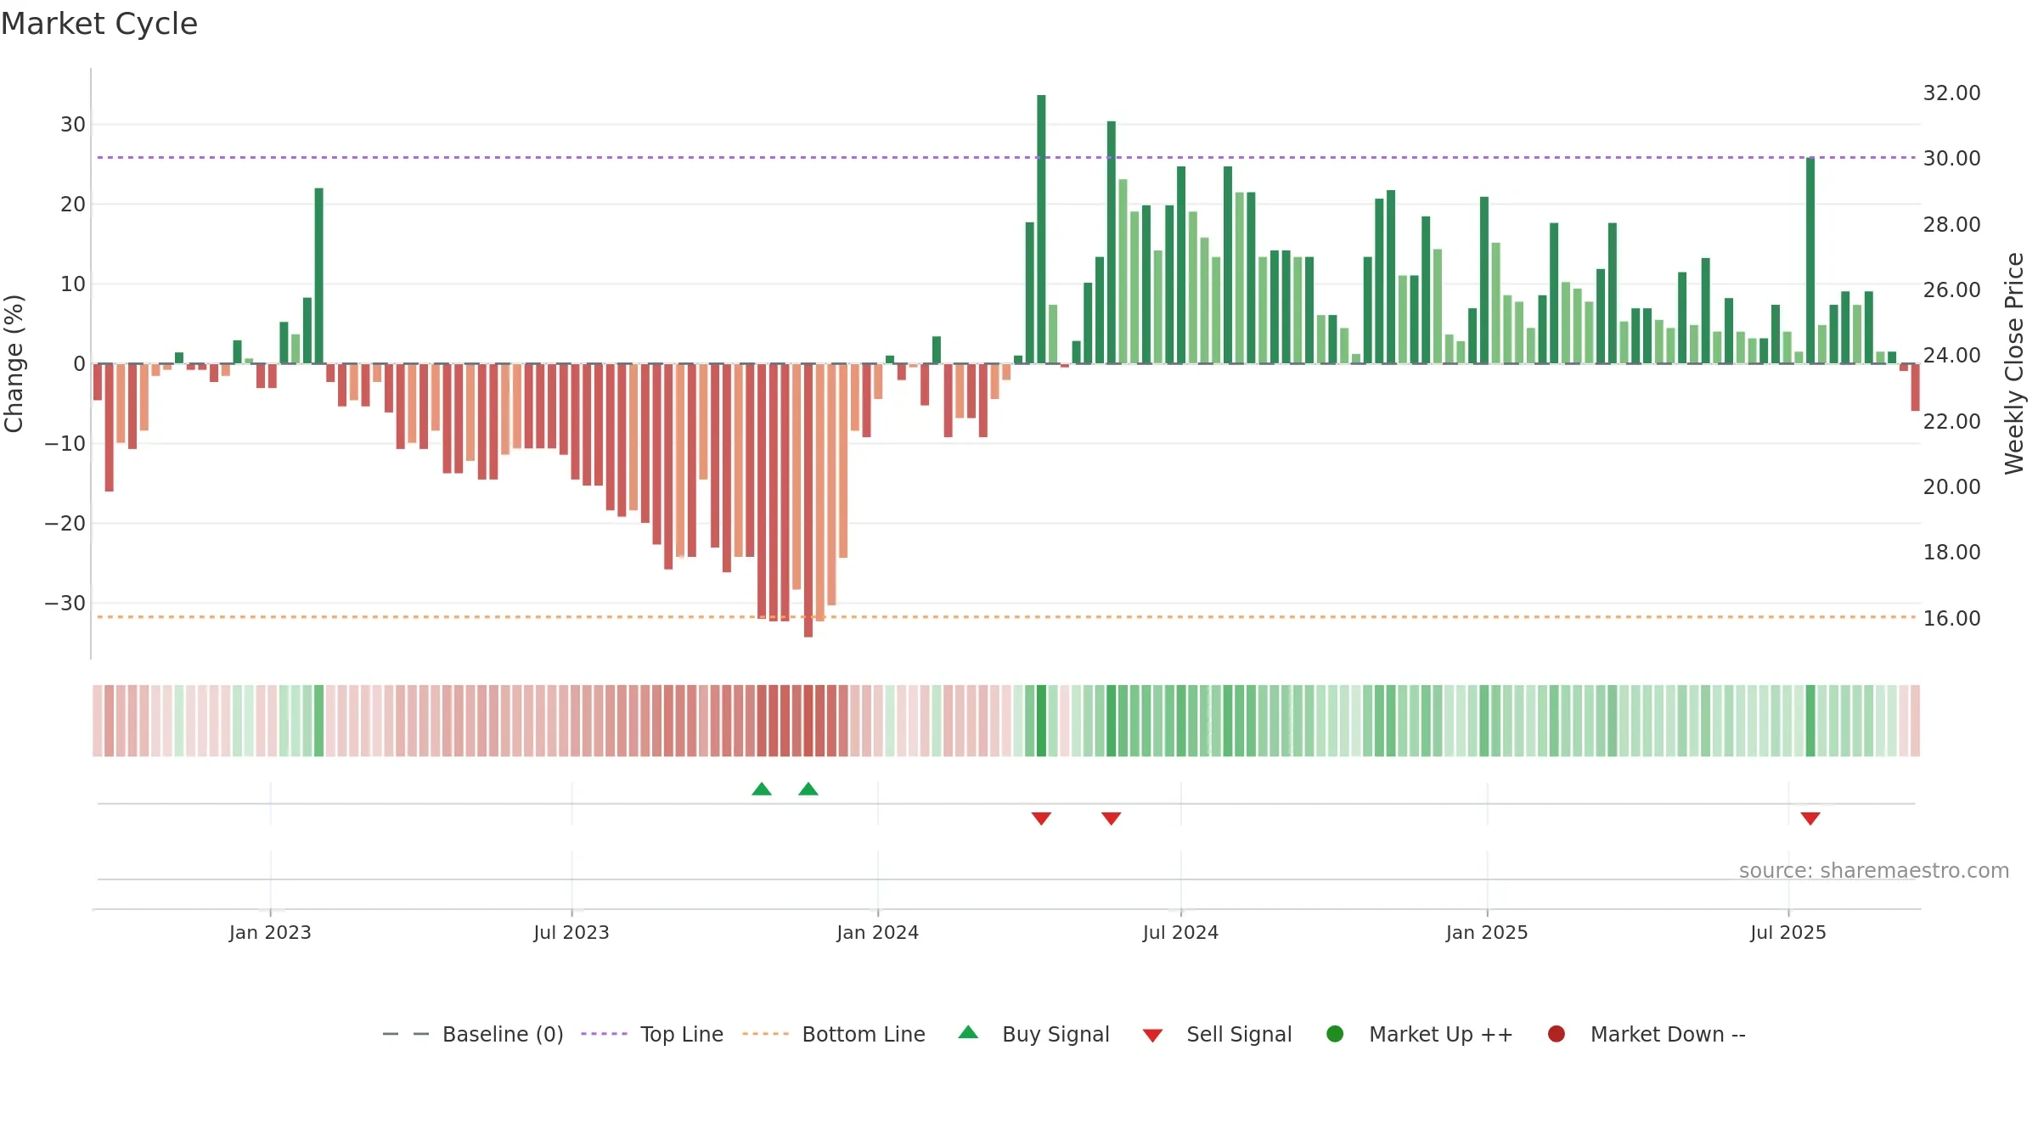
Task: Toggle the Baseline (0) legend entry
Action: coord(473,1034)
